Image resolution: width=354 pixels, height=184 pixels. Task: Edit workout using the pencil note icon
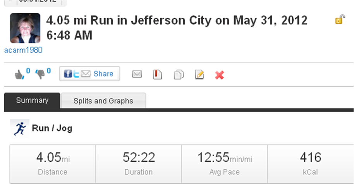199,74
